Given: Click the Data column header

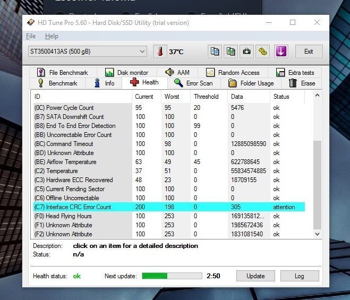Looking at the screenshot, I should pos(249,97).
